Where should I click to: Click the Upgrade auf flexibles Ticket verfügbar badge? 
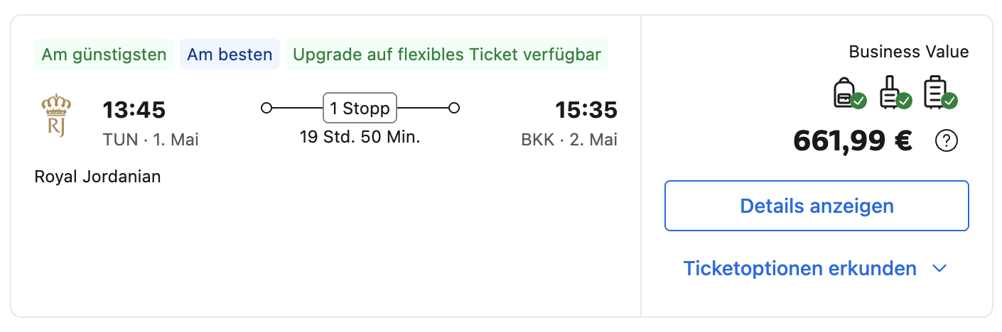446,55
